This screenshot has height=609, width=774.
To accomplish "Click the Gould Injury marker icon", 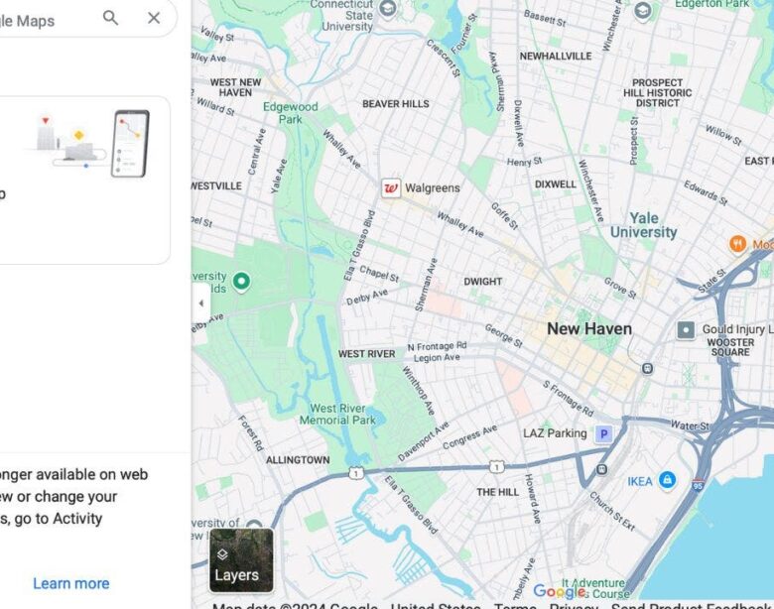I will (686, 329).
